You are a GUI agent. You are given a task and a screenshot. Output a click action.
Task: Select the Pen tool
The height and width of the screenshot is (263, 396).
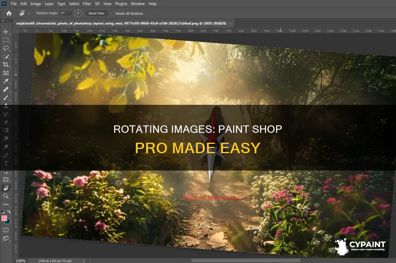(x=5, y=155)
